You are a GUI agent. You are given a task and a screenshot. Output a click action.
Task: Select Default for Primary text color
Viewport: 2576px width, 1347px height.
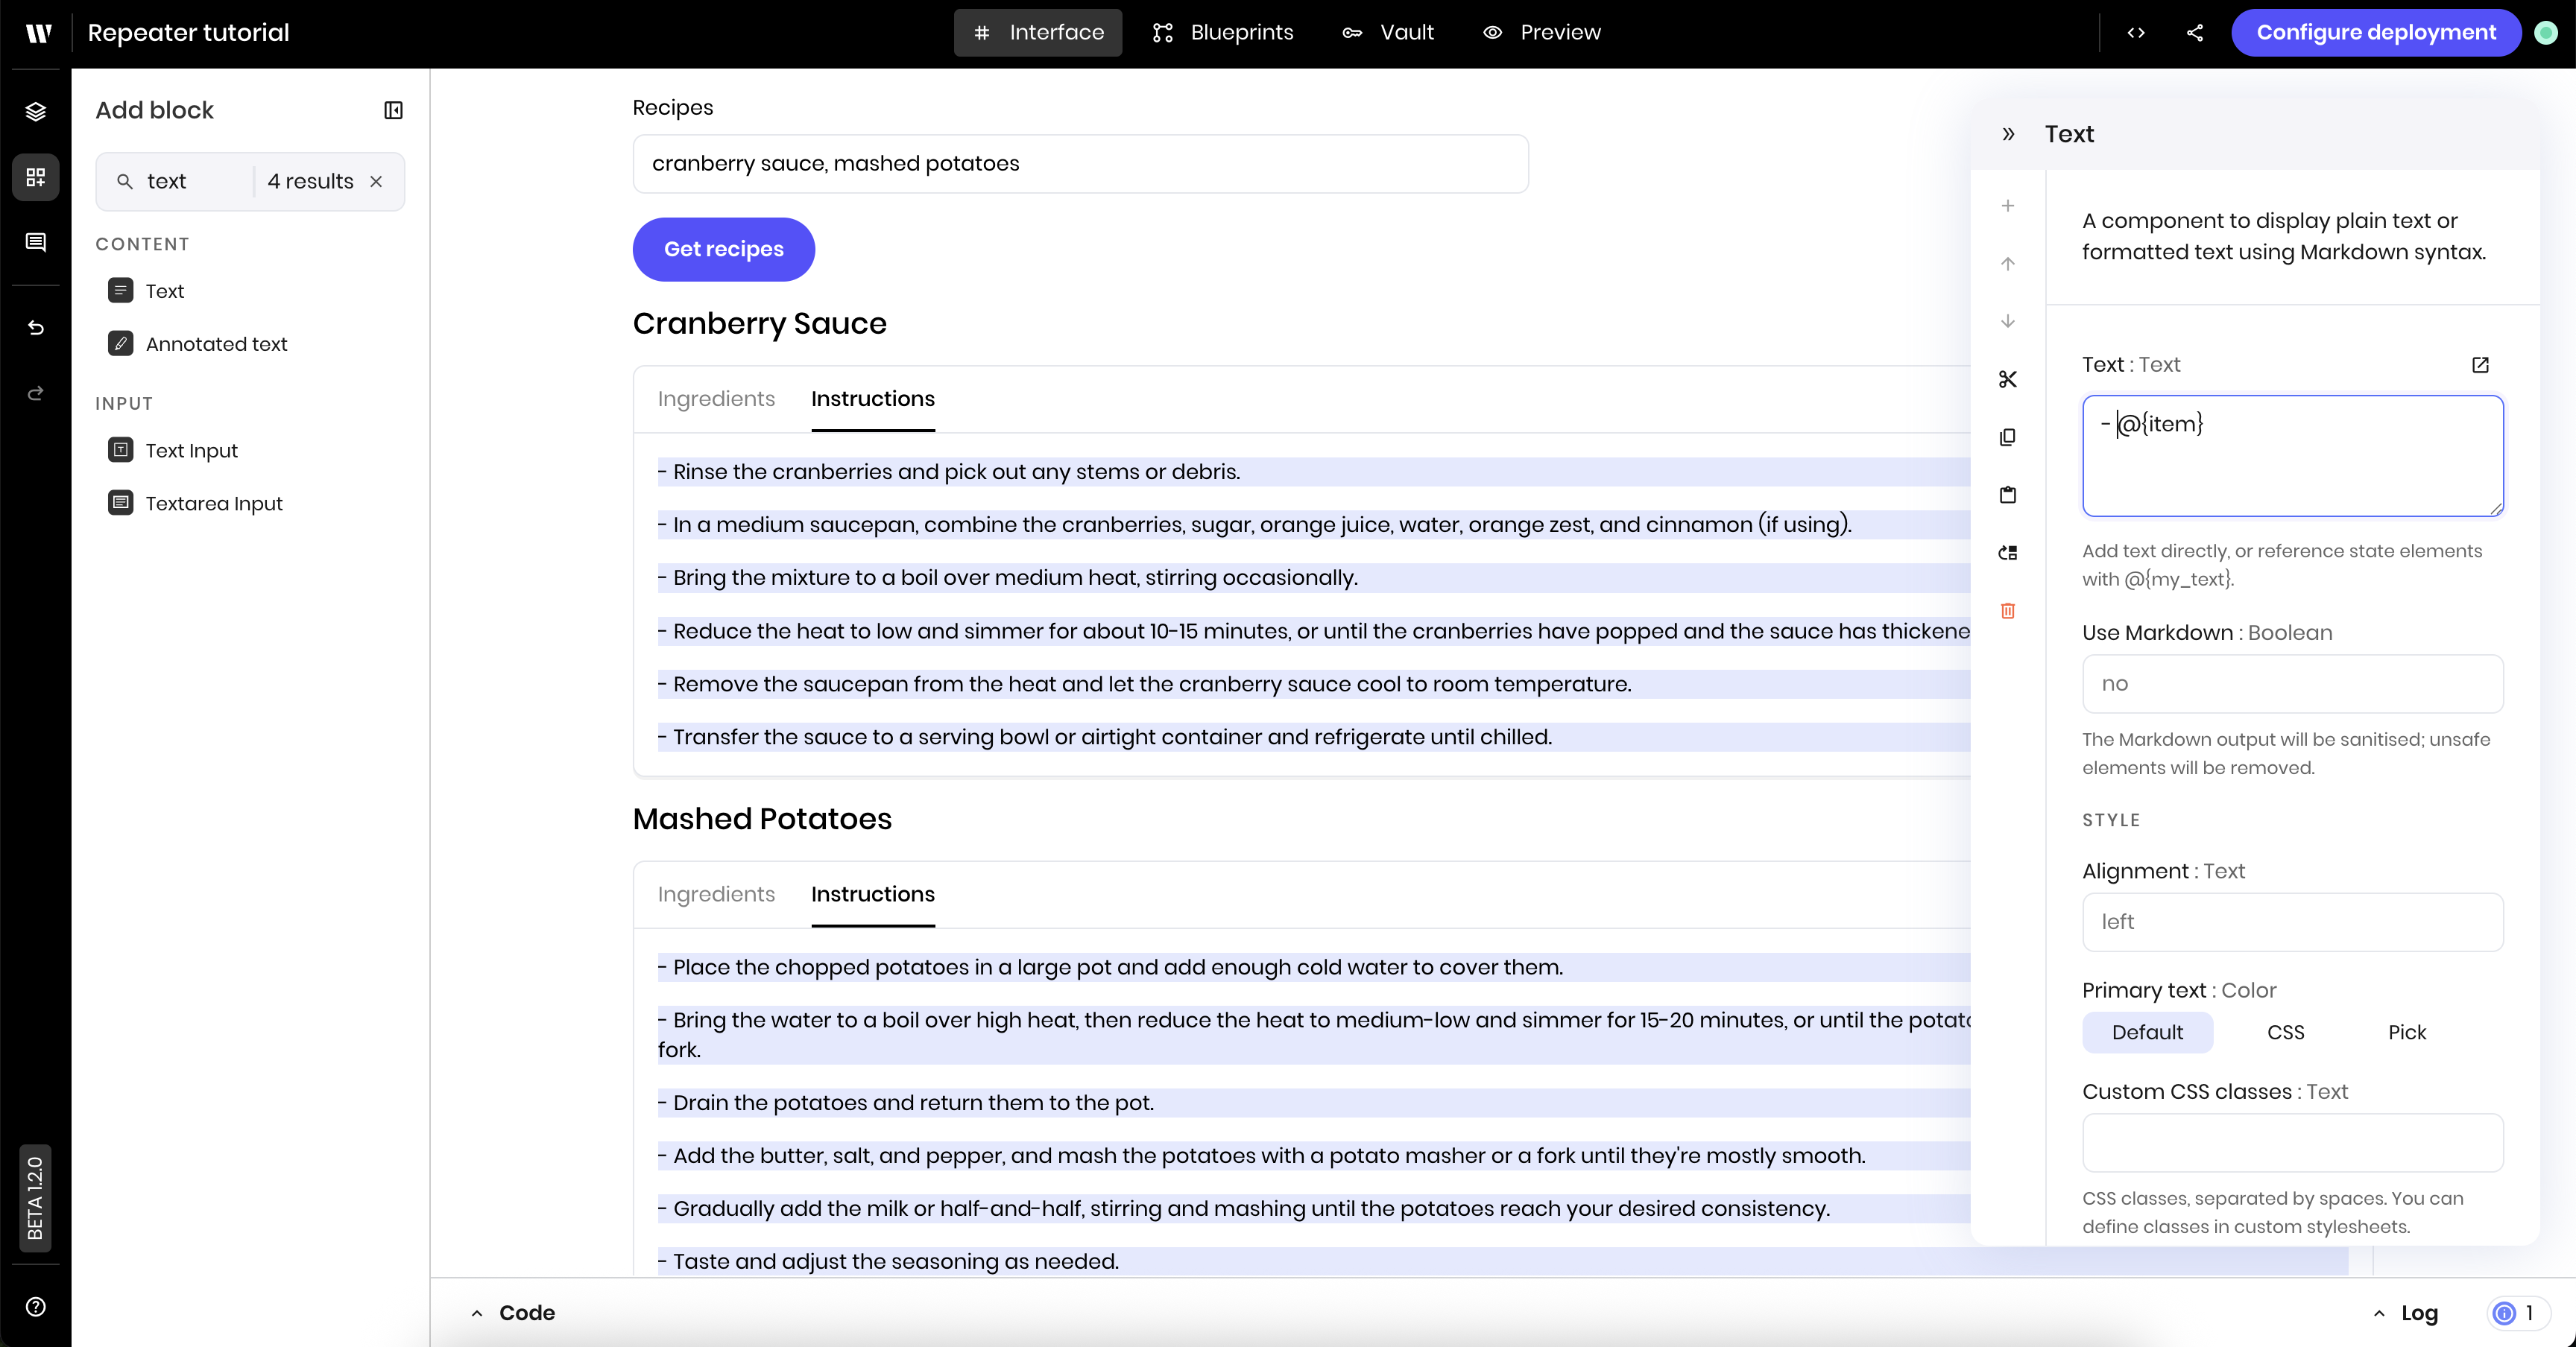click(x=2147, y=1033)
